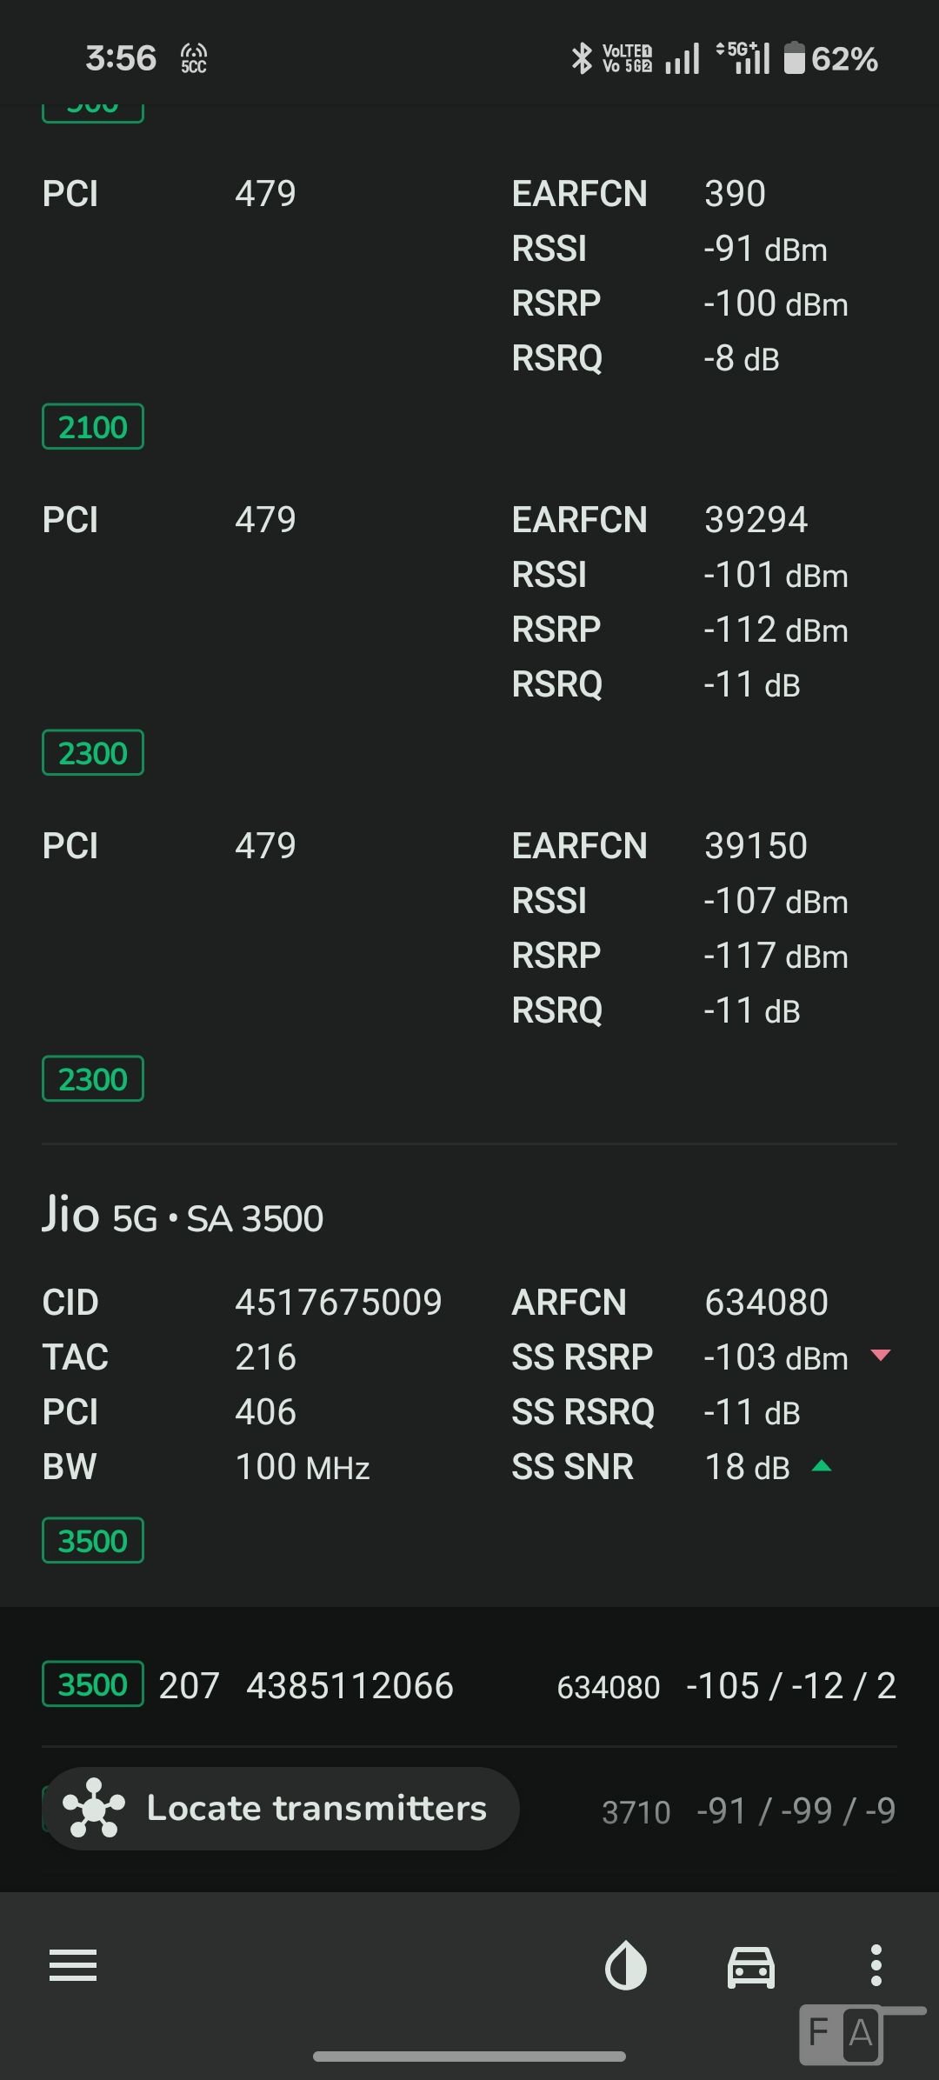Tap the Bluetooth status bar icon
The height and width of the screenshot is (2080, 939).
coord(582,58)
